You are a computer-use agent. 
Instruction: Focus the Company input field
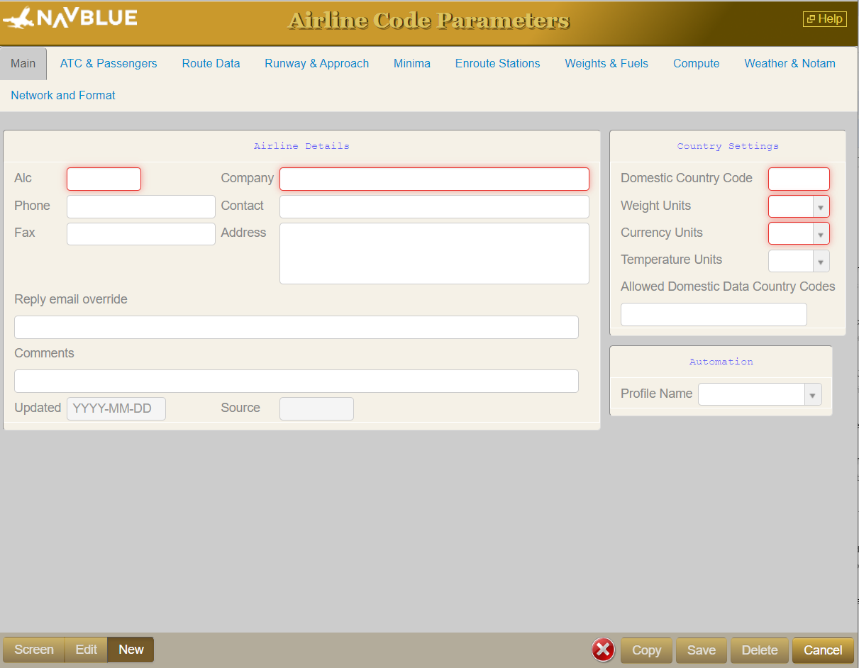434,179
